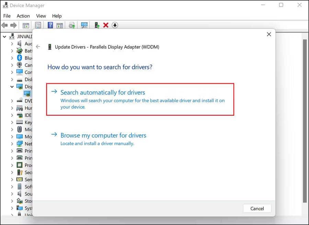Click the back arrow in the Update Drivers dialog
The width and height of the screenshot is (309, 225).
click(38, 47)
